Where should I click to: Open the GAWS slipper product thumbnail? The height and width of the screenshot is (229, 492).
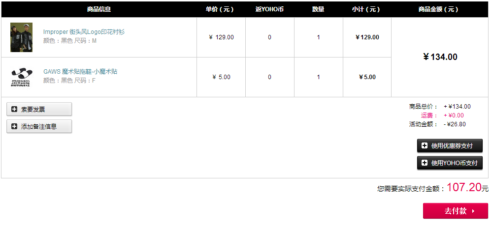[21, 77]
